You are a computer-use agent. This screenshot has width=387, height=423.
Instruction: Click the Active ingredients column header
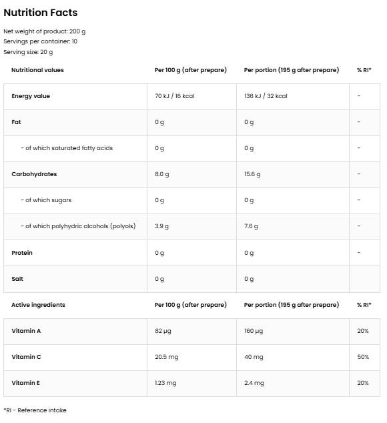coord(38,305)
